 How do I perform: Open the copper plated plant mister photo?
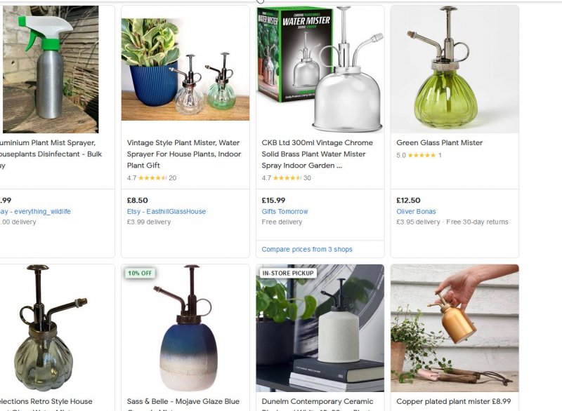tap(455, 328)
